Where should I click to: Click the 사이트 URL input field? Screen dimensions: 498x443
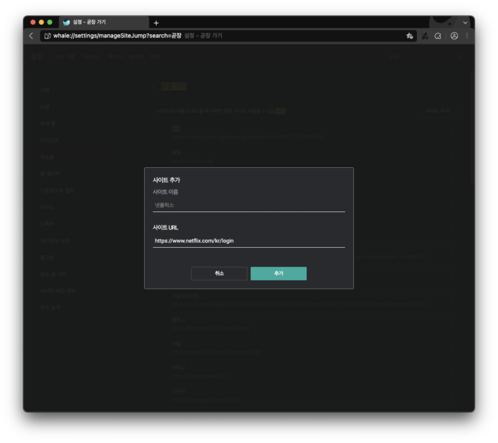tap(249, 241)
